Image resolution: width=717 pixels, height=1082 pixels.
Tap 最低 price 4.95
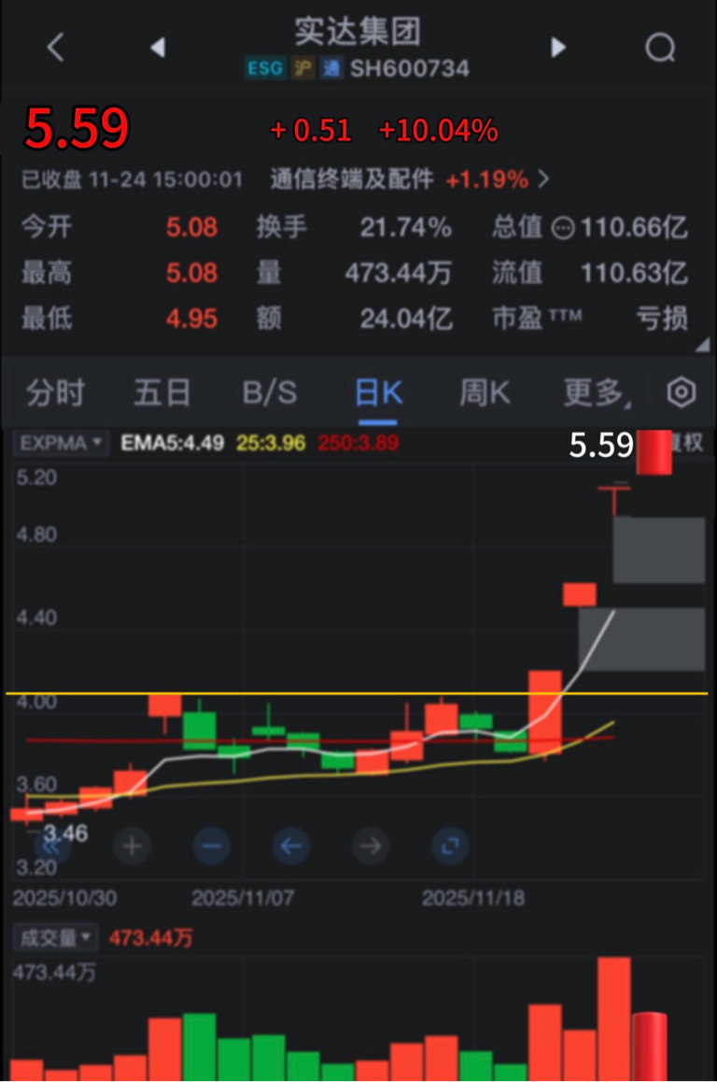(x=191, y=319)
